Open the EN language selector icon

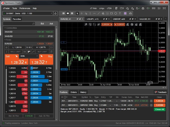coord(153,8)
